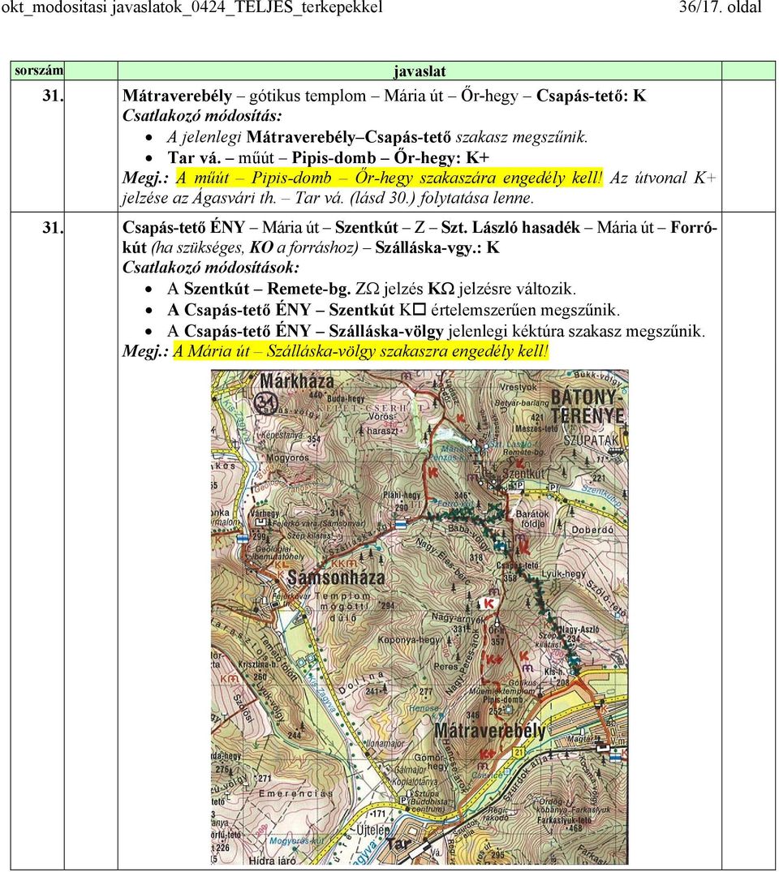Image resolution: width=779 pixels, height=872 pixels.
Task: Click the yellow-highlighted note 'A Mária út – Szálláska-völgy szakaszra engedély kell!'
Action: pos(361,351)
